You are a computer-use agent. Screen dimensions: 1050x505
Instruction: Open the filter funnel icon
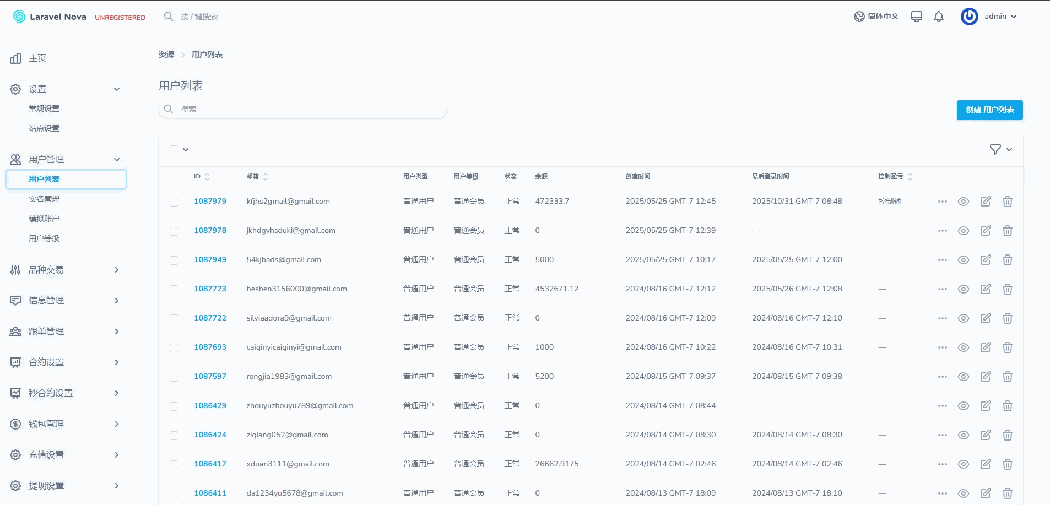click(x=995, y=150)
